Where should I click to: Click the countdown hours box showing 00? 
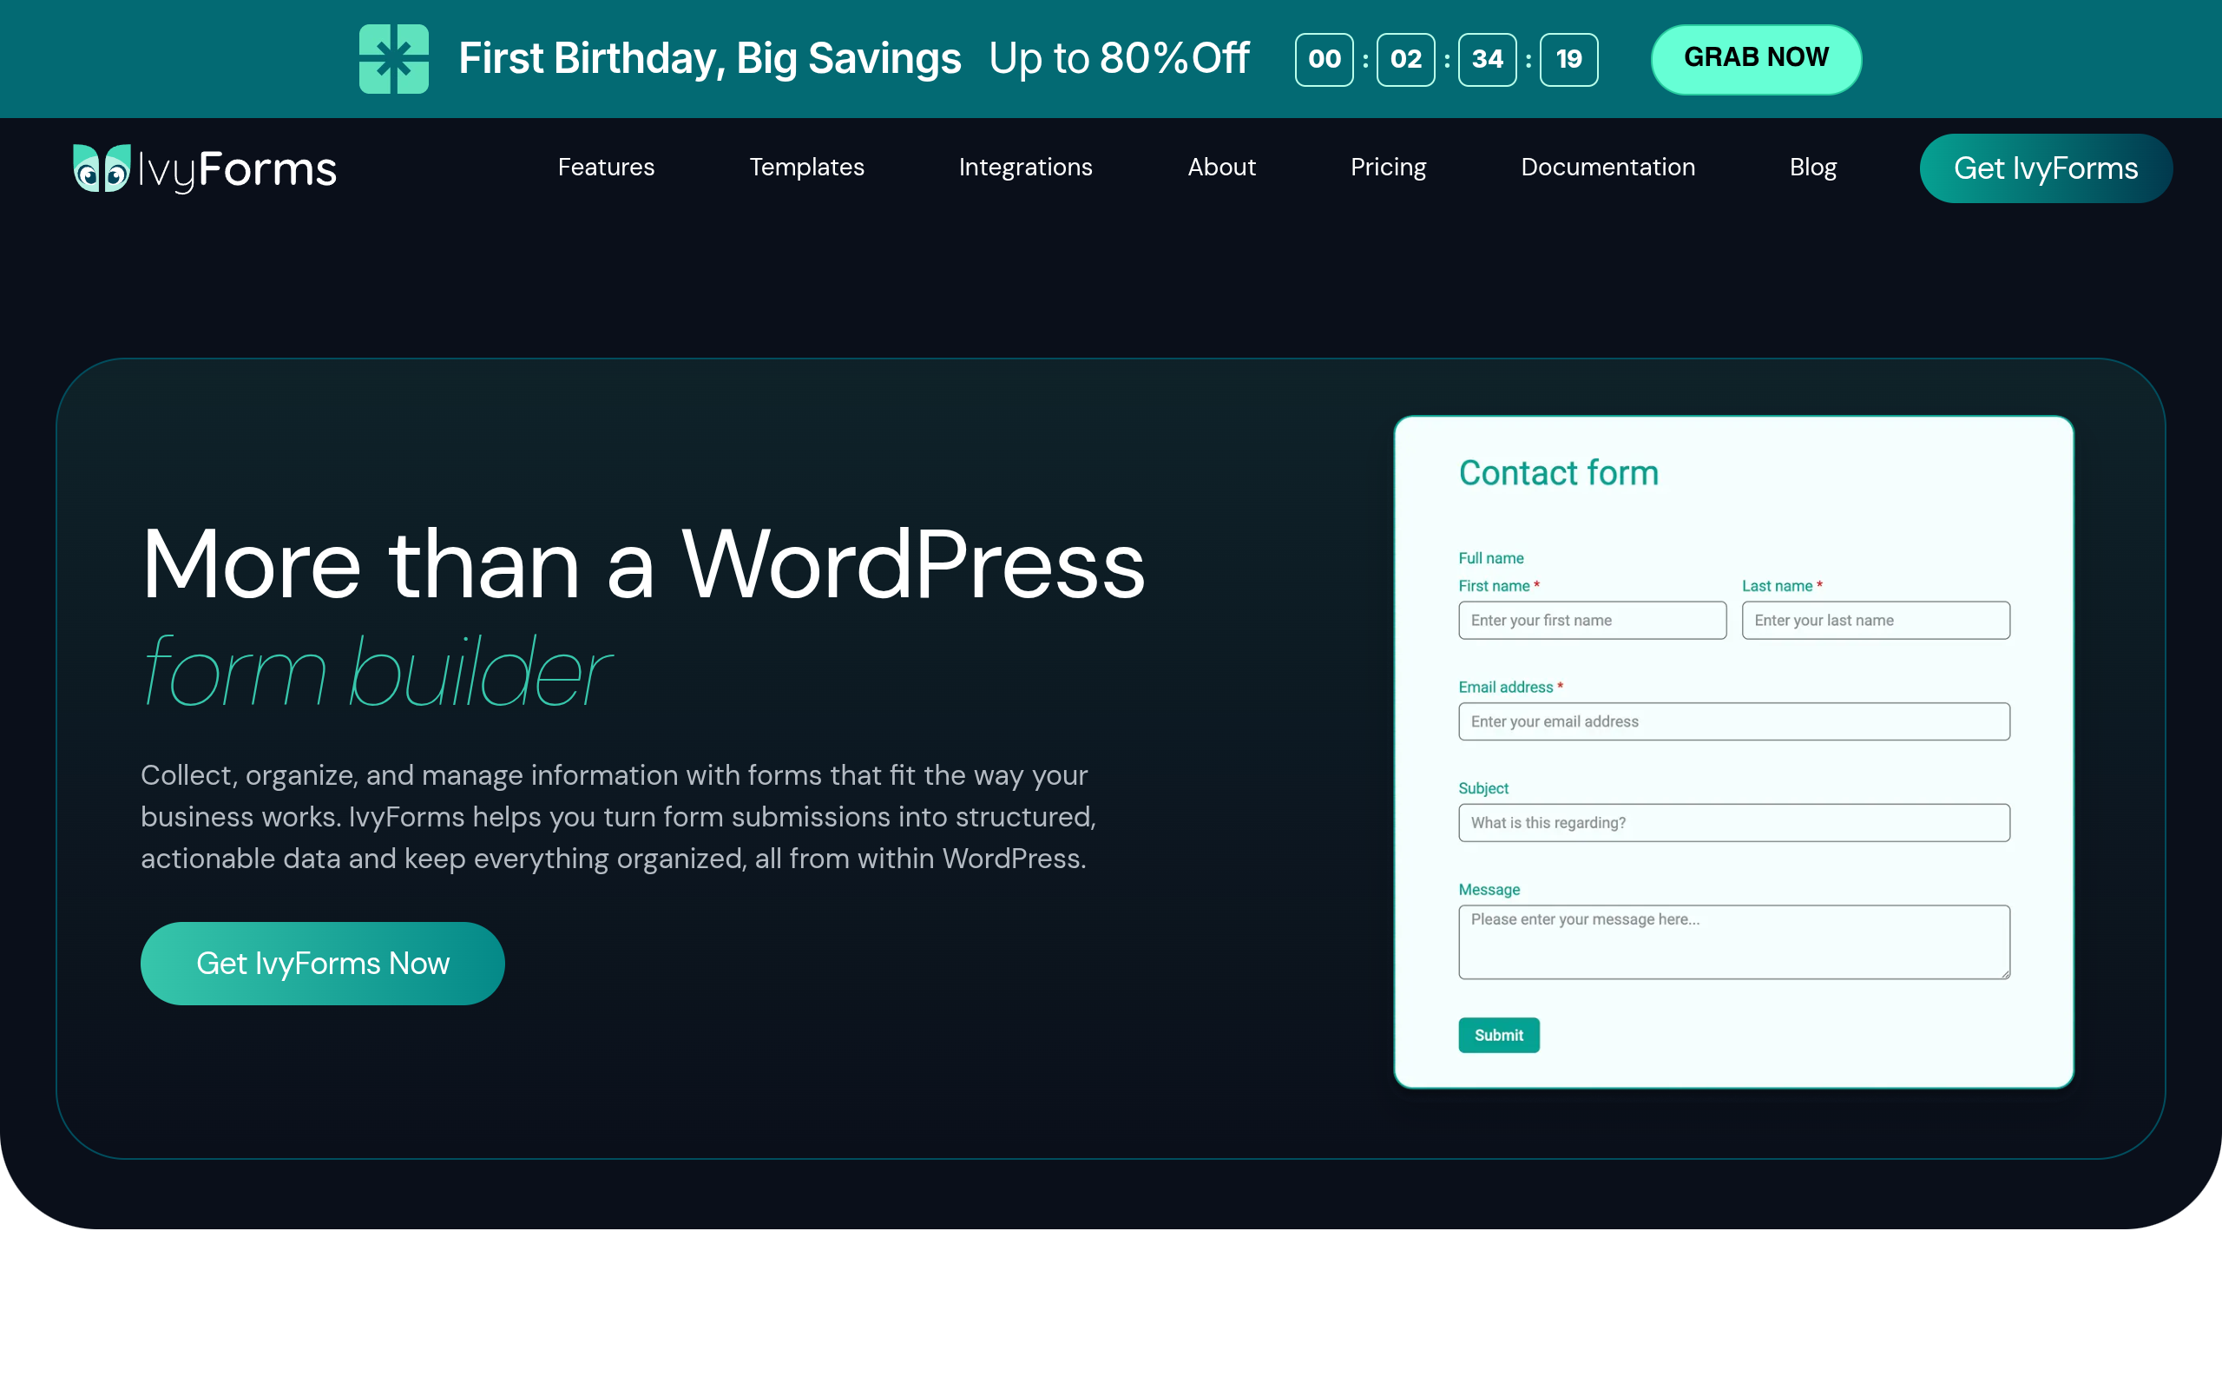[1324, 59]
